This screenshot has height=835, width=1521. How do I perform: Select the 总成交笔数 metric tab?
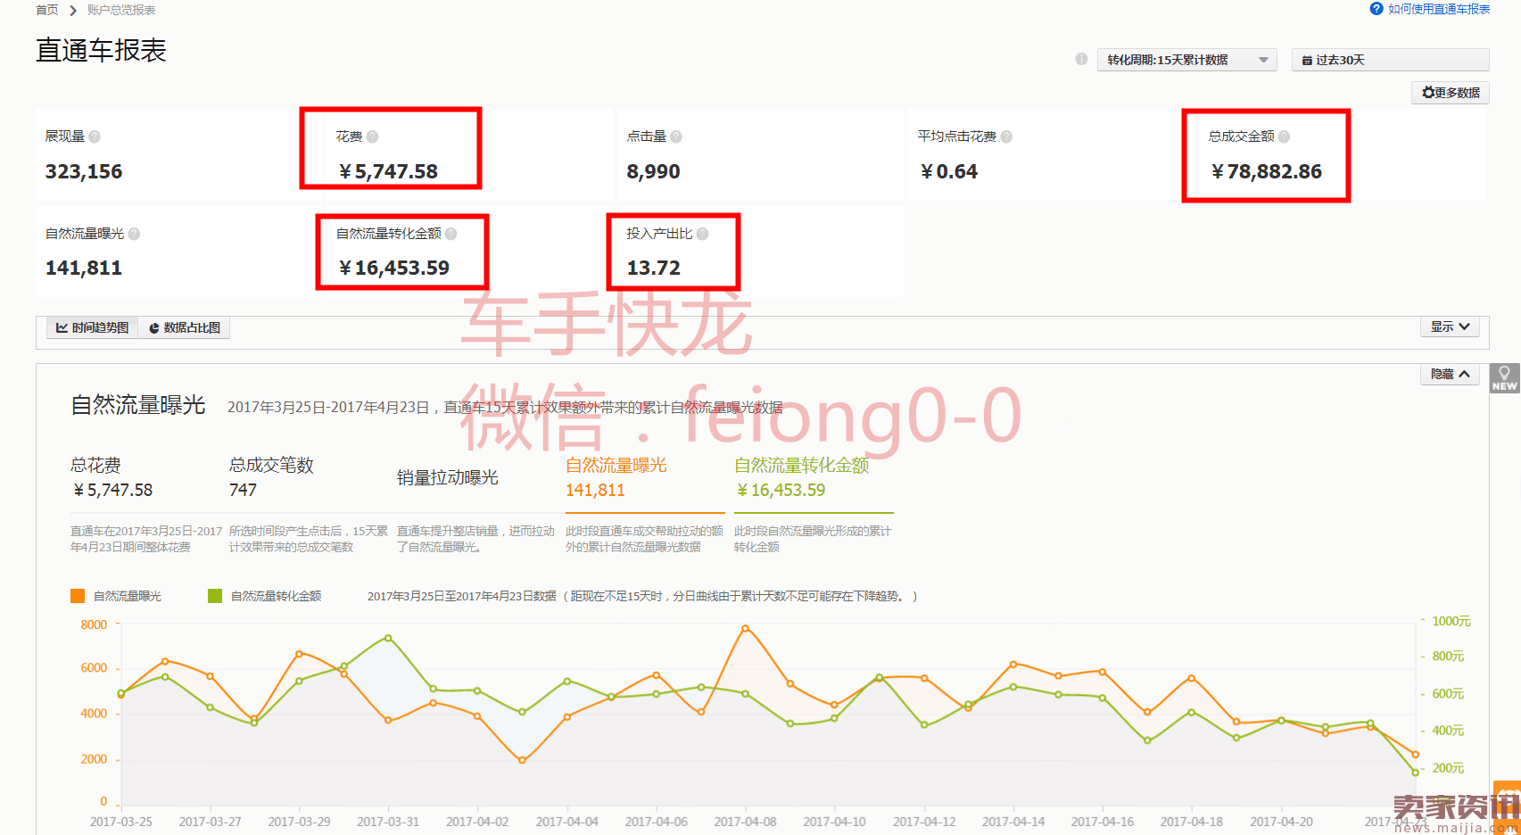271,477
